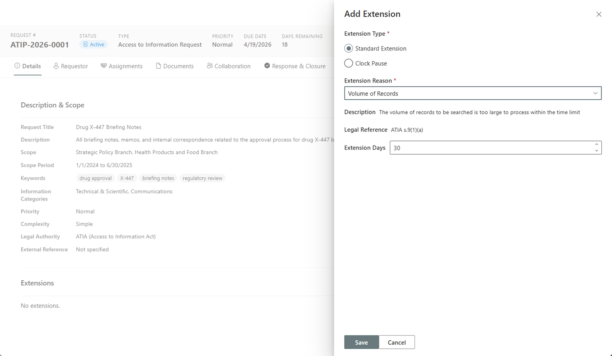612x356 pixels.
Task: Click the Collaboration people icon
Action: point(209,66)
